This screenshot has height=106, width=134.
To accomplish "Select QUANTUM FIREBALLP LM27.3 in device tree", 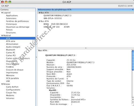I will (57, 16).
